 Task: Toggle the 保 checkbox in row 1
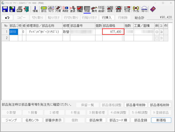(156, 32)
